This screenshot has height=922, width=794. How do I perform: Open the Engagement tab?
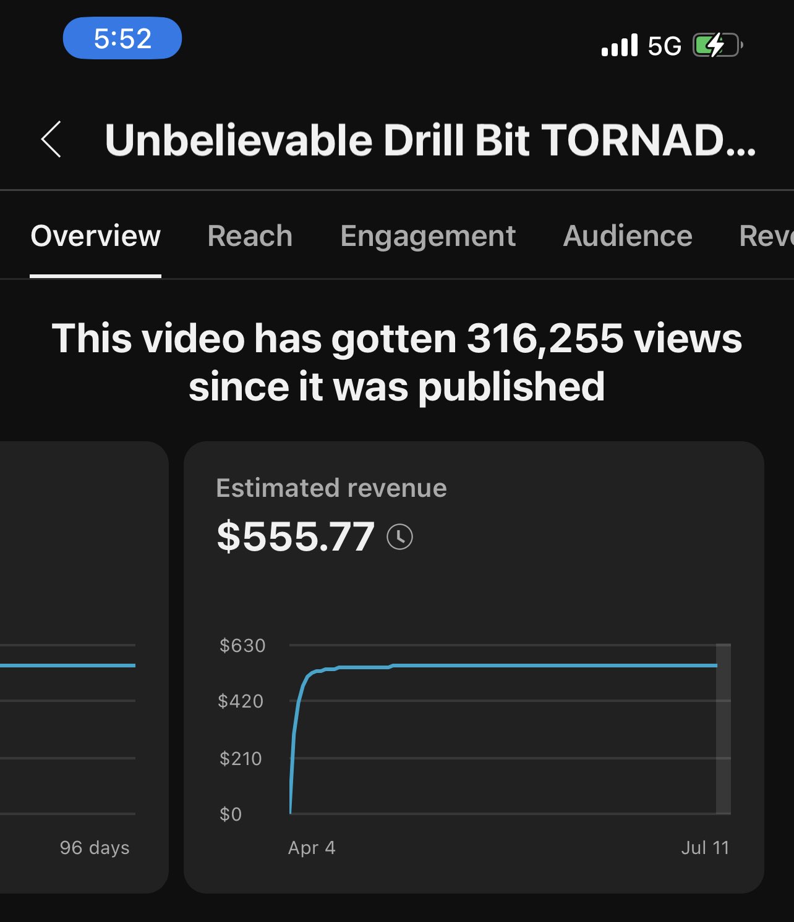point(428,237)
